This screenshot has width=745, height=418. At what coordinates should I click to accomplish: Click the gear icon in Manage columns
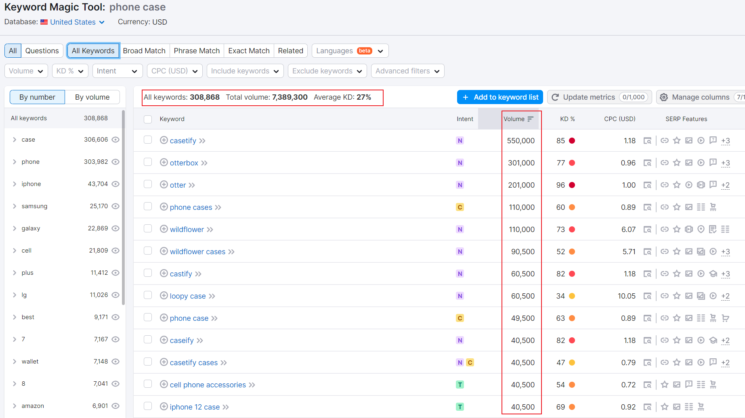tap(664, 97)
